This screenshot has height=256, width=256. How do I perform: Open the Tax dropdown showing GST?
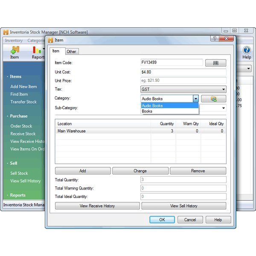pos(183,89)
